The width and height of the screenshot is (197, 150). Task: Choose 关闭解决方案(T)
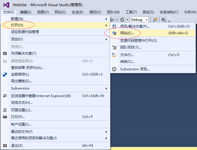pos(55,53)
